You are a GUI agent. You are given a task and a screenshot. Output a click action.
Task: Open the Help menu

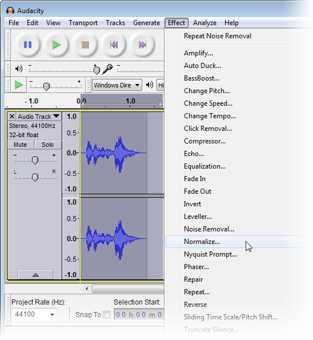coord(231,23)
